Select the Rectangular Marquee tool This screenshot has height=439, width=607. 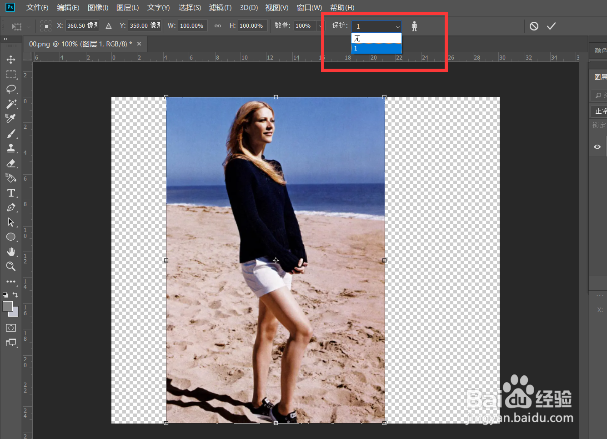pos(11,74)
